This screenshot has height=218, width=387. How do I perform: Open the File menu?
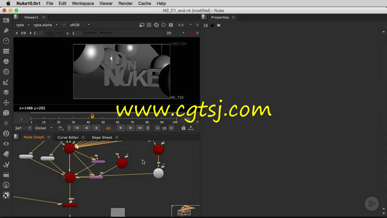(x=50, y=3)
